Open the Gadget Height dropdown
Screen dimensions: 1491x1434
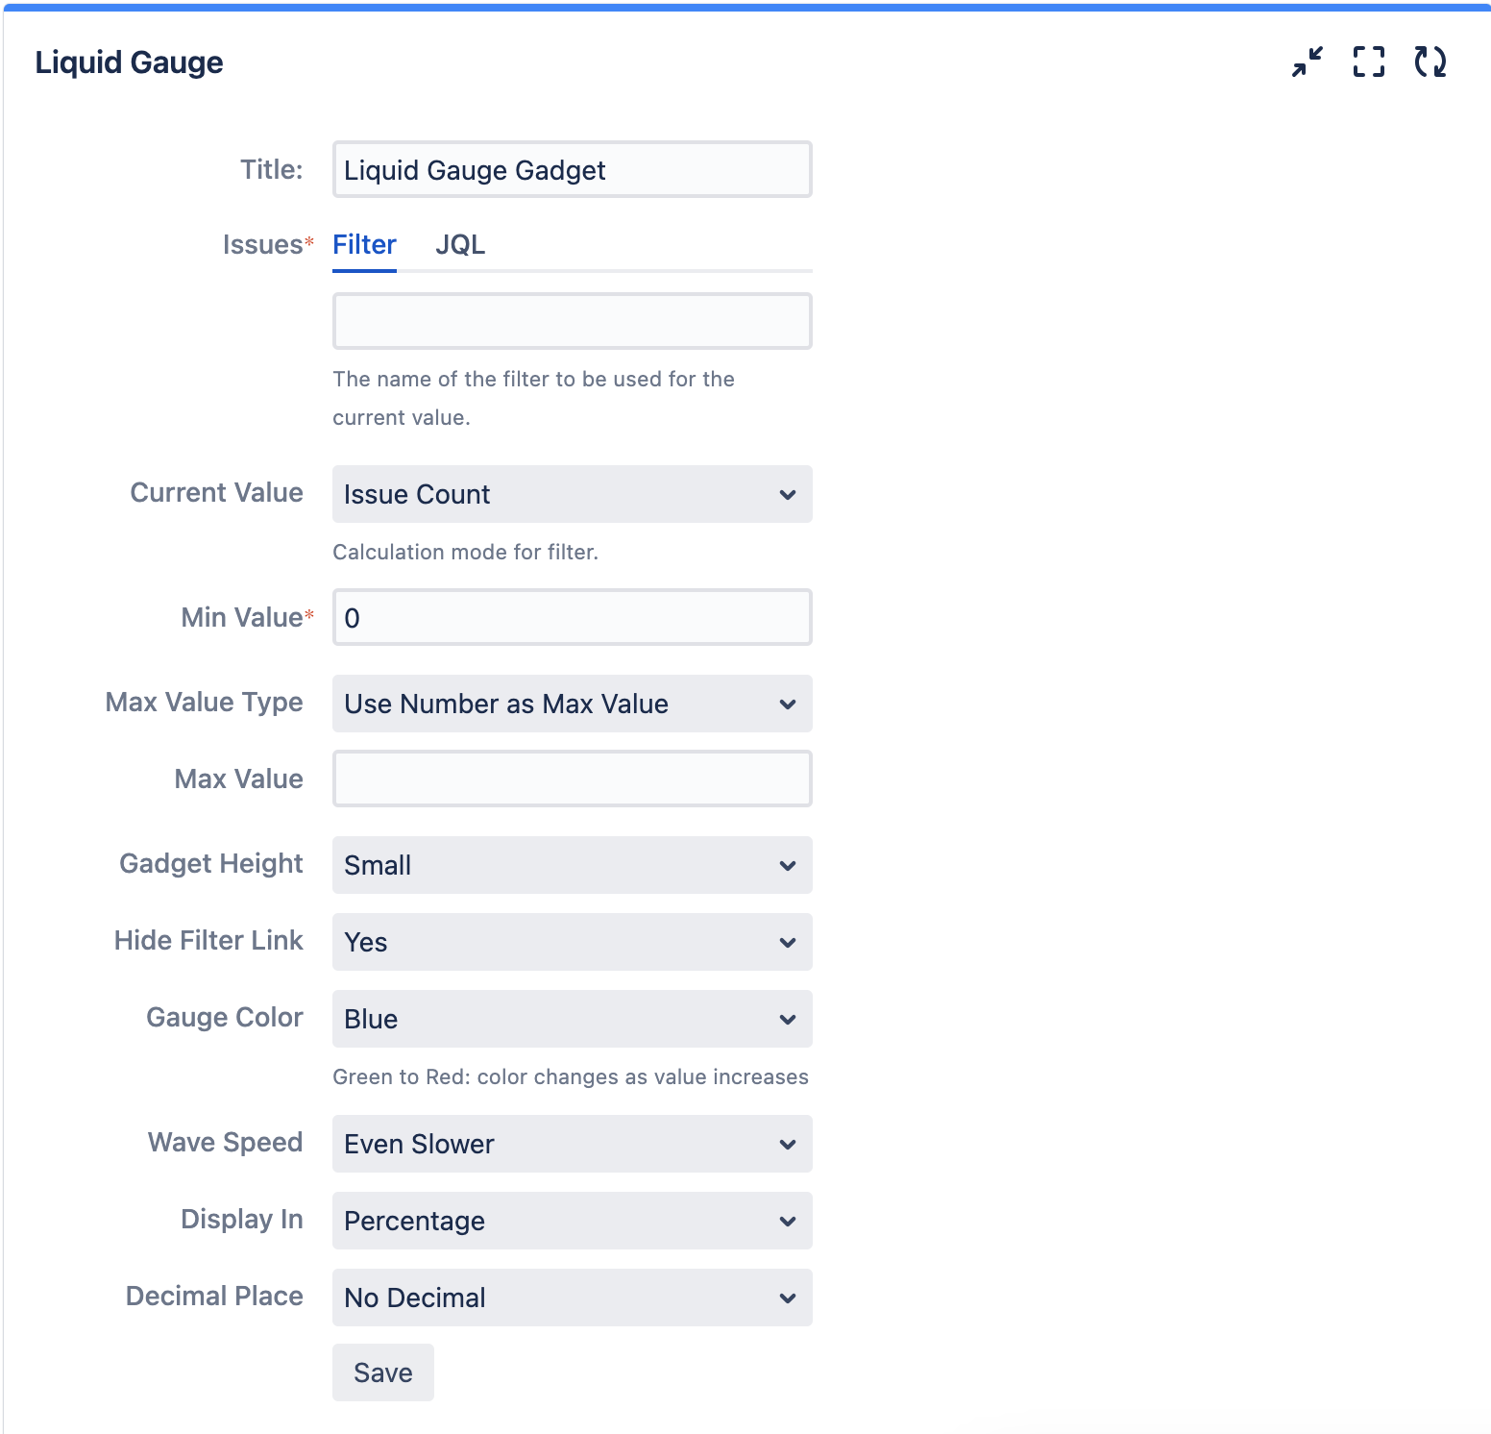click(572, 865)
